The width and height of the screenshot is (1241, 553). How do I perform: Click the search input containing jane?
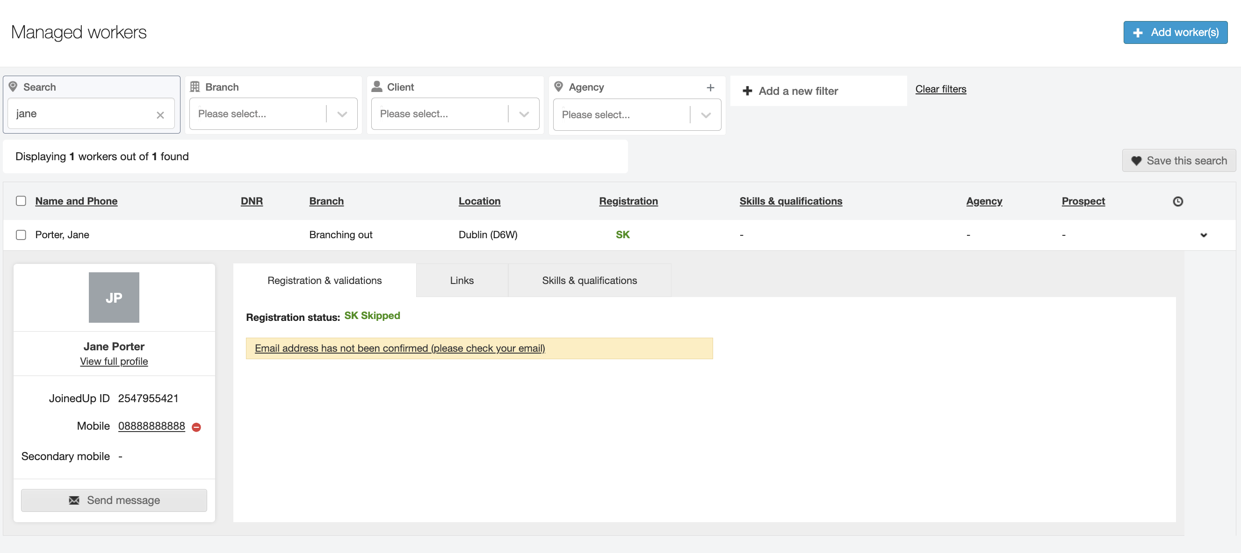[82, 113]
